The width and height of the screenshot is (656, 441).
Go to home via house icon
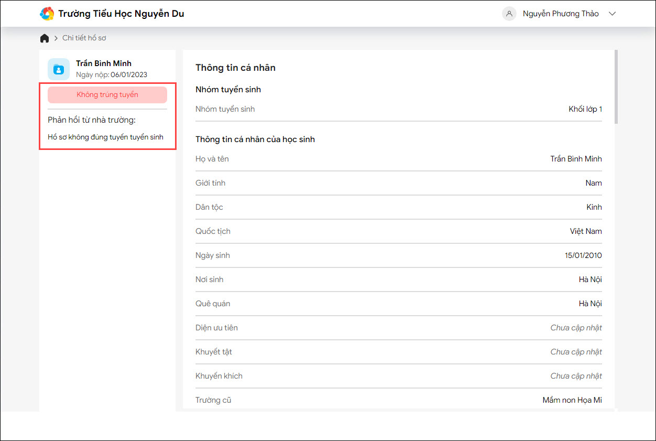pos(45,38)
